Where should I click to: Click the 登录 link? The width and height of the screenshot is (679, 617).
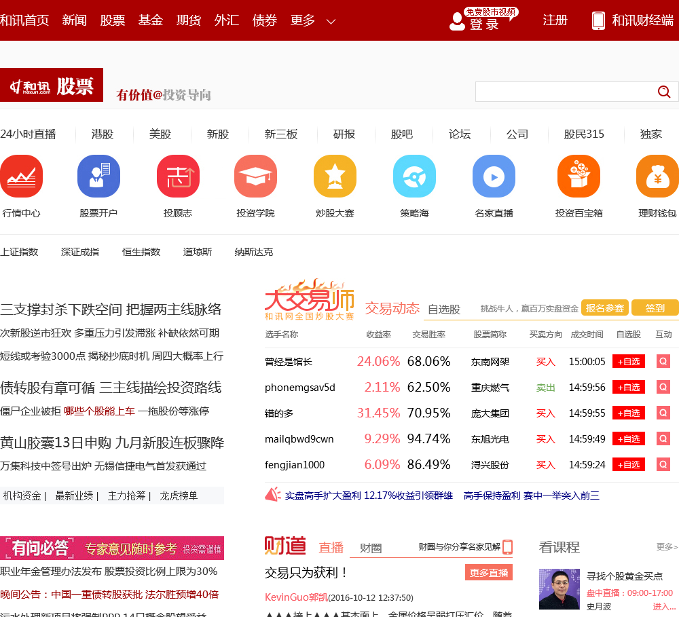click(484, 24)
